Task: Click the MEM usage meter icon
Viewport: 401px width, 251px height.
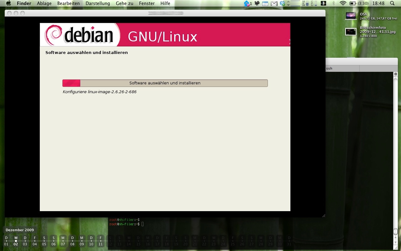Action: [305, 3]
